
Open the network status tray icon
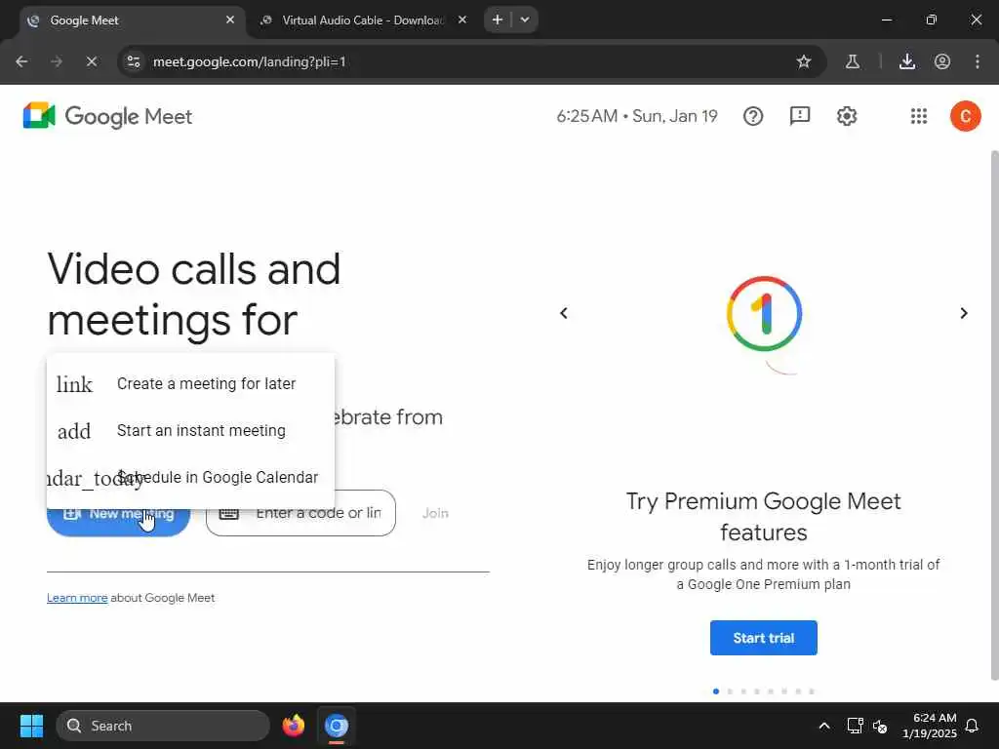tap(855, 726)
